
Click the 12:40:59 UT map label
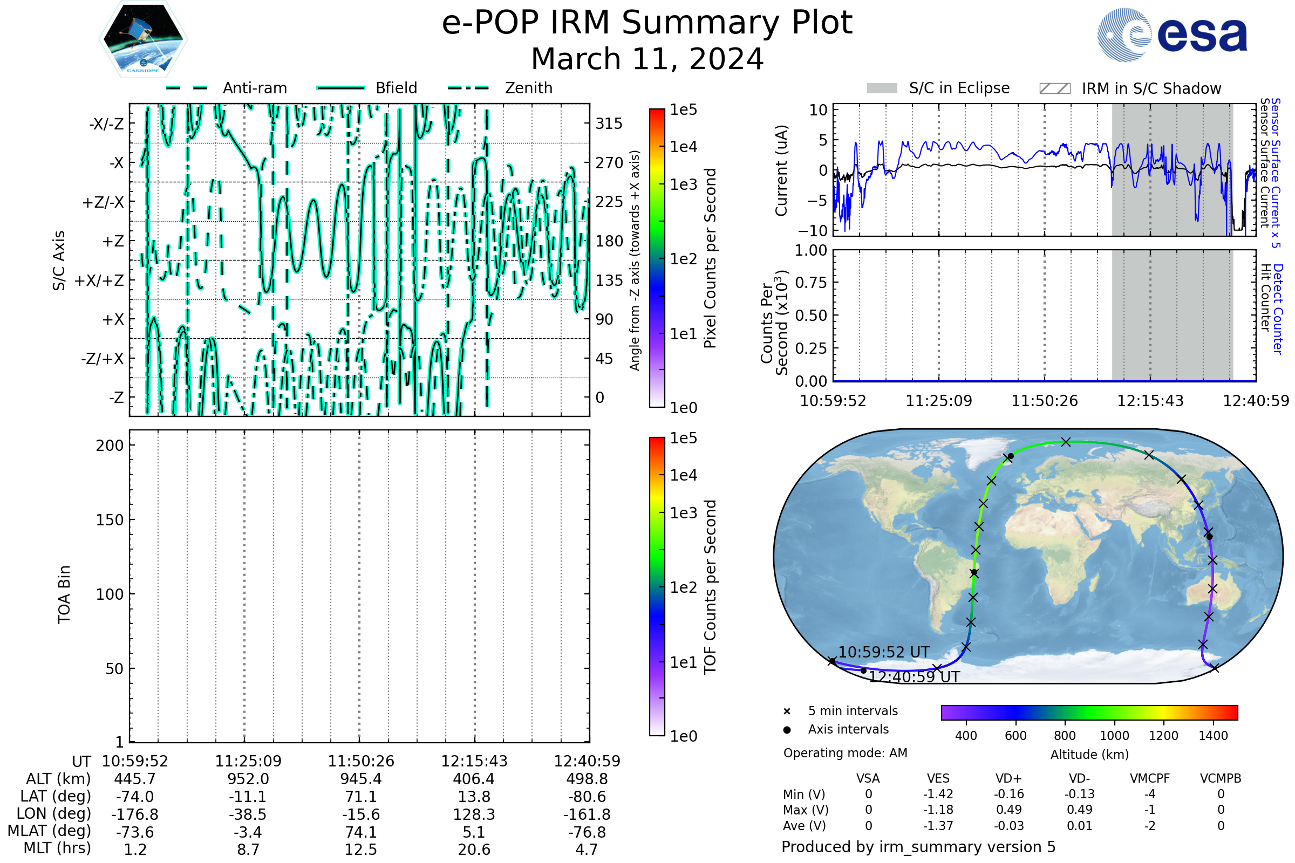pyautogui.click(x=914, y=677)
